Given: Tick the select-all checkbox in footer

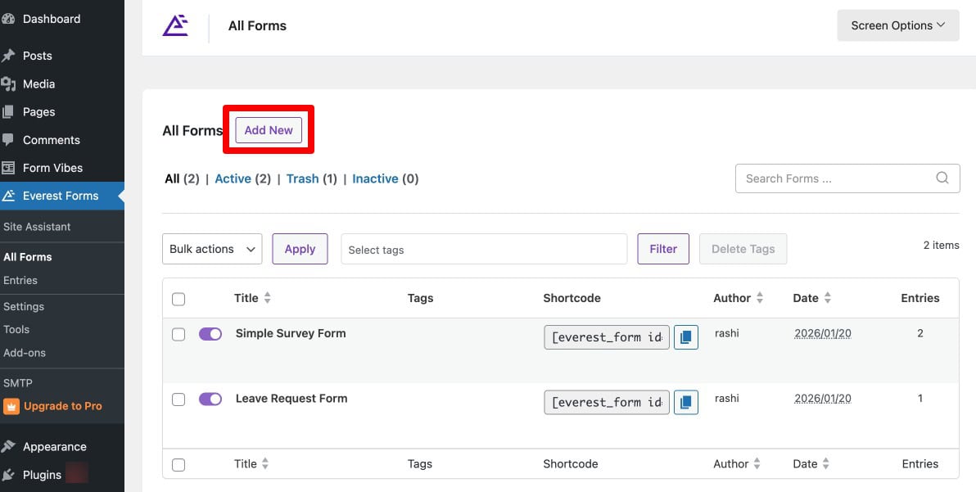Looking at the screenshot, I should pos(178,465).
